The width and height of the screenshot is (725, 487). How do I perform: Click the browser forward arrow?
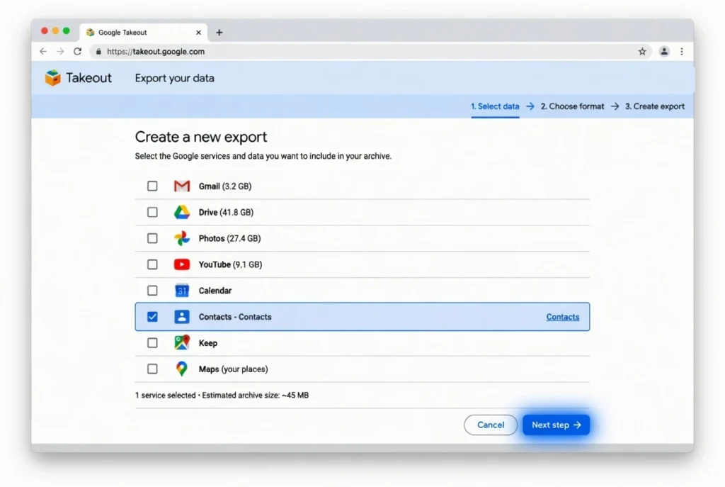click(x=60, y=51)
